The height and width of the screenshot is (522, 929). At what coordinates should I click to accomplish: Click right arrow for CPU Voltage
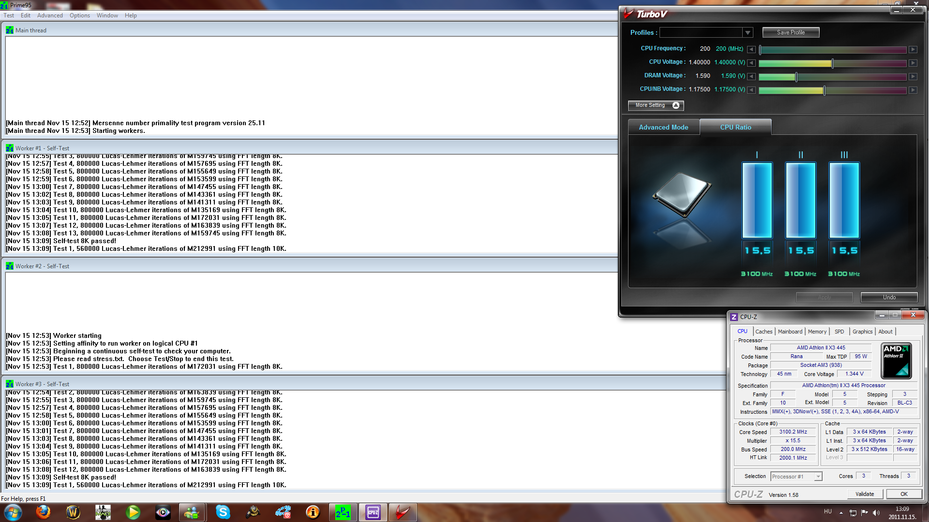tap(913, 63)
